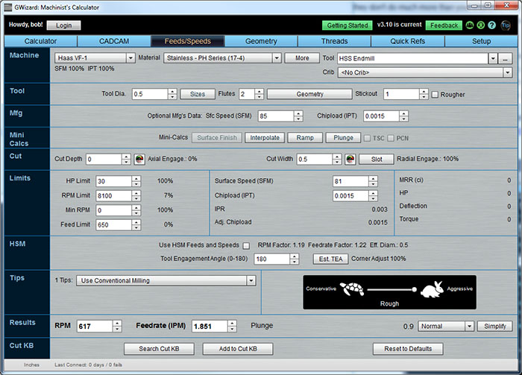
Task: Open the Threads tab
Action: (x=335, y=41)
